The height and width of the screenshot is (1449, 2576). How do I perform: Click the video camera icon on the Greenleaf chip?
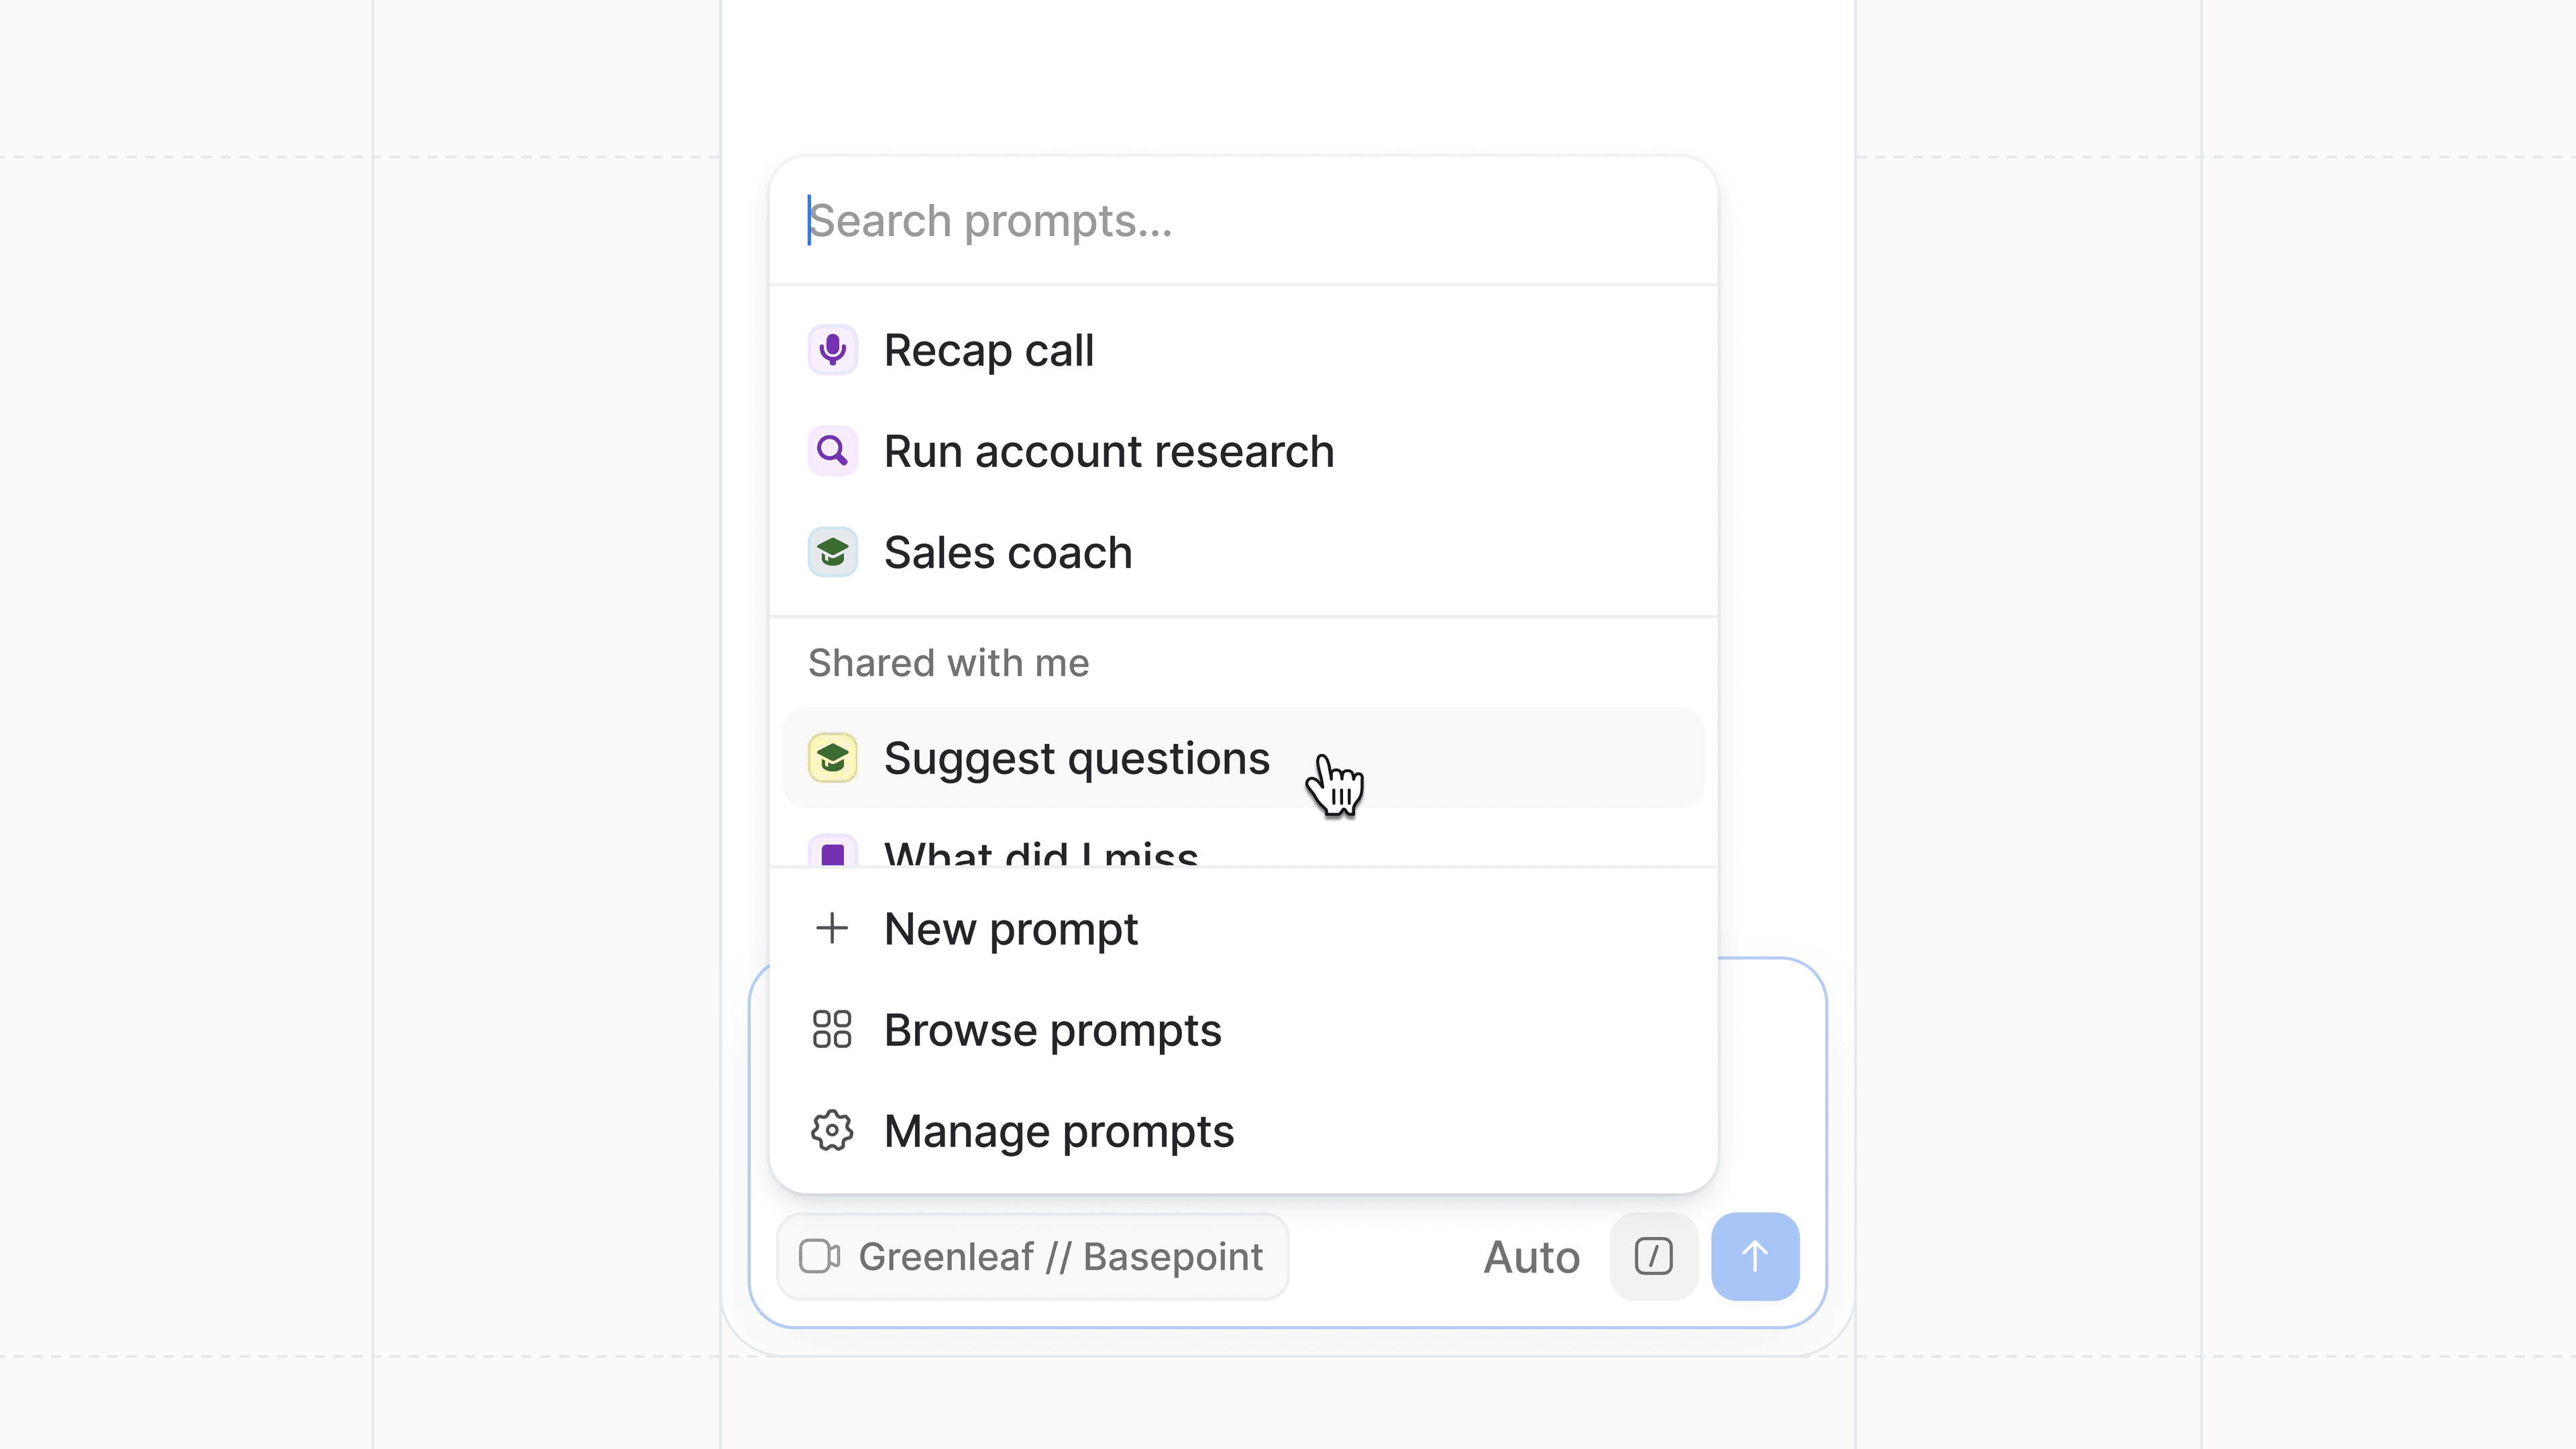(819, 1257)
